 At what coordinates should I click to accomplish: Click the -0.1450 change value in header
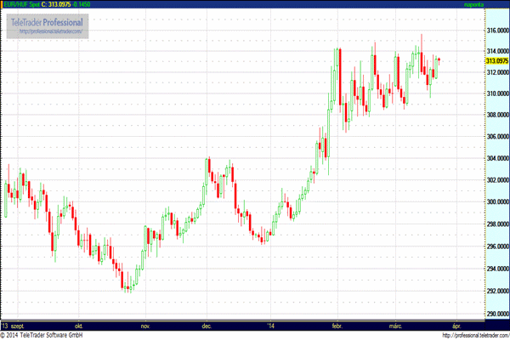(x=82, y=4)
